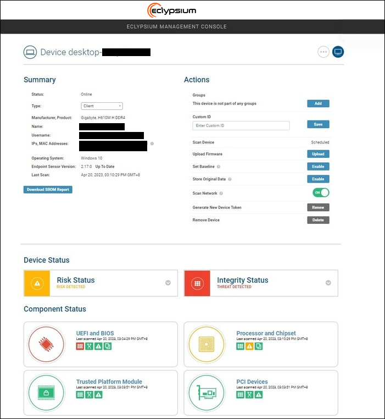Viewport: 385px width, 419px height.
Task: Click the green DNA-like icon under Trusted Platform Module
Action: click(x=89, y=395)
